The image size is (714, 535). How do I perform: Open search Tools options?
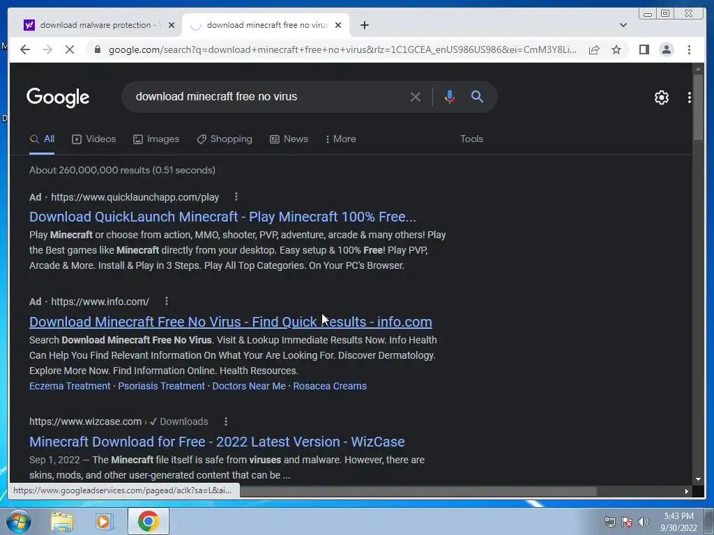coord(471,139)
